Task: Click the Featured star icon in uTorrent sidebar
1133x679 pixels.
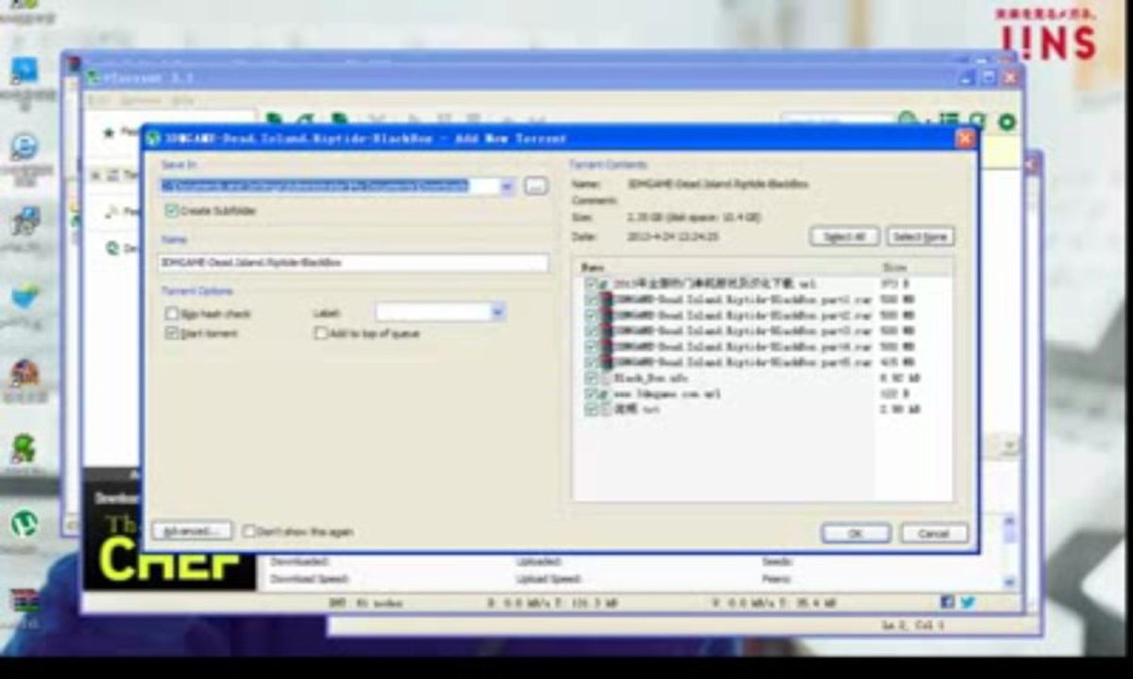Action: pos(110,132)
